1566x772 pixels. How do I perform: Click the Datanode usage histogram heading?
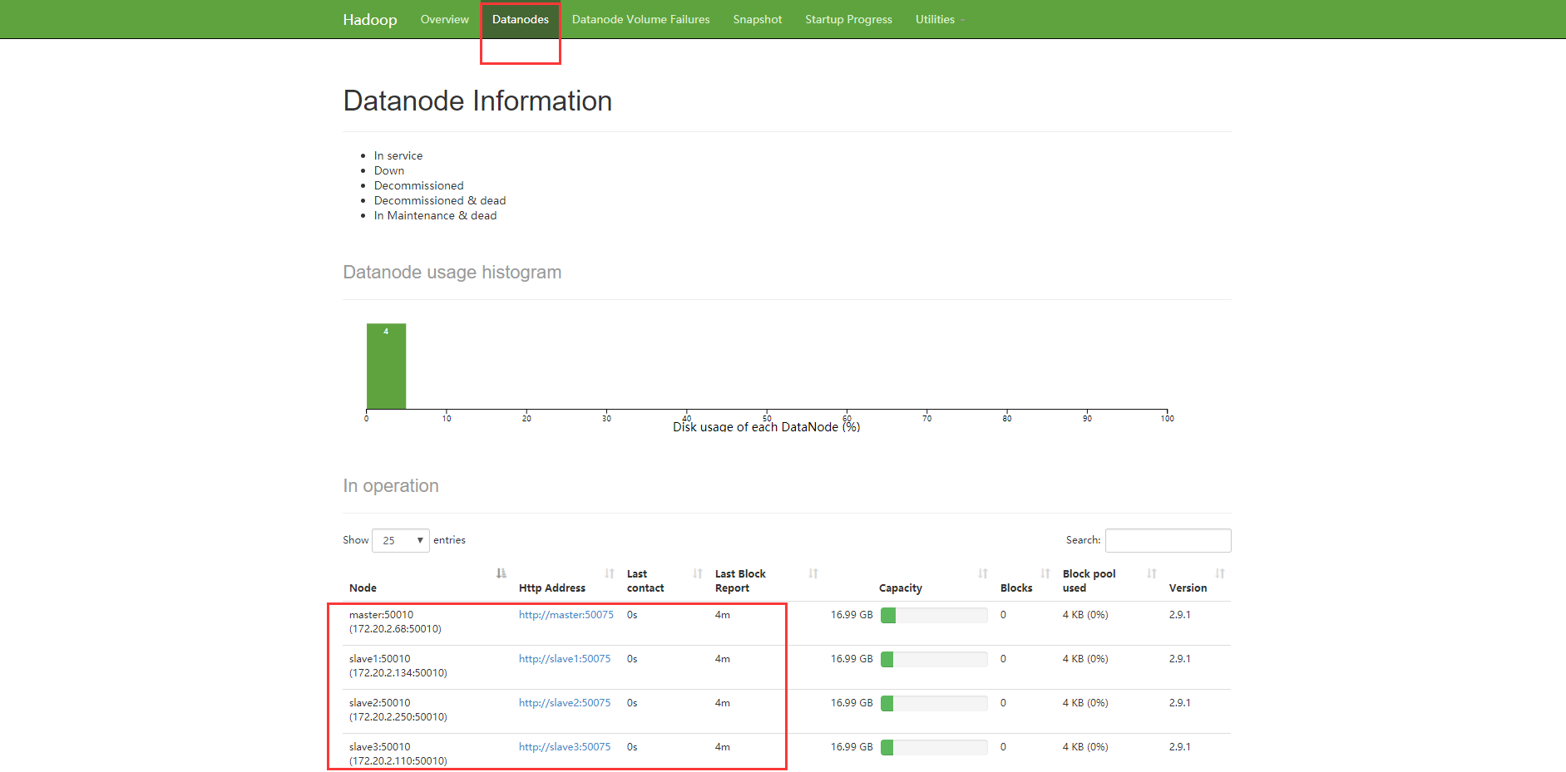click(x=452, y=272)
